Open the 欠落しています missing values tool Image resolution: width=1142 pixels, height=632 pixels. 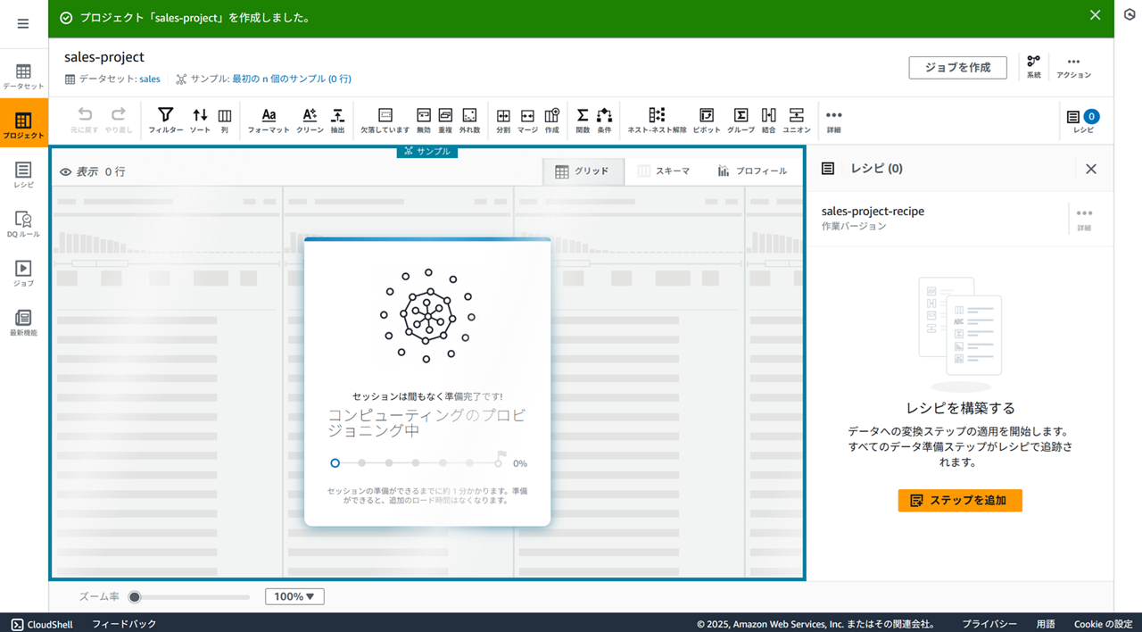(x=385, y=121)
